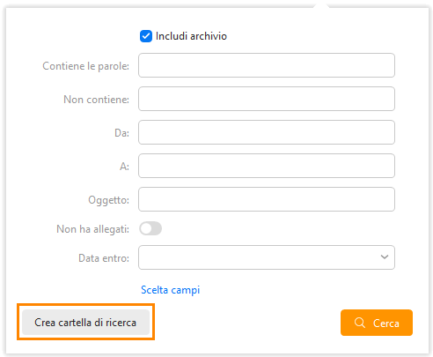The height and width of the screenshot is (357, 433).
Task: Select the A recipient input field
Action: coord(267,166)
